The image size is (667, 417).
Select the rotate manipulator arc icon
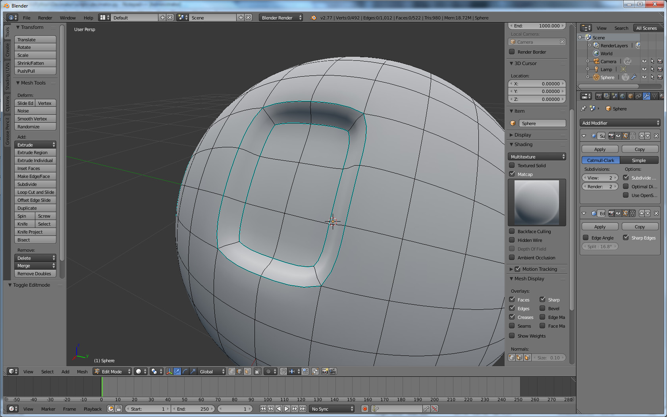pos(185,371)
